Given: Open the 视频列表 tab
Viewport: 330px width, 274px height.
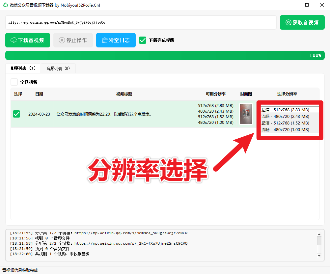Looking at the screenshot, I should pyautogui.click(x=22, y=68).
